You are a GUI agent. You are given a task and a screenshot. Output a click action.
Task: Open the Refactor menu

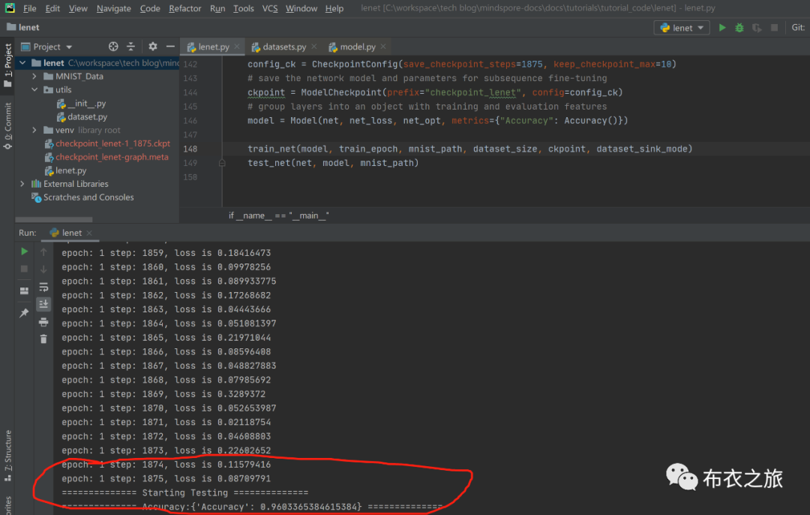(x=185, y=8)
